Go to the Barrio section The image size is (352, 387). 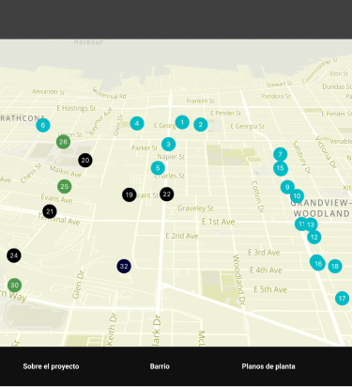coord(160,366)
